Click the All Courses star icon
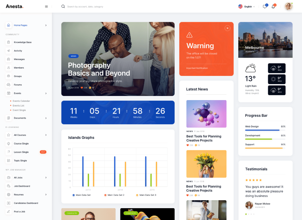The width and height of the screenshot is (302, 220). 9,135
